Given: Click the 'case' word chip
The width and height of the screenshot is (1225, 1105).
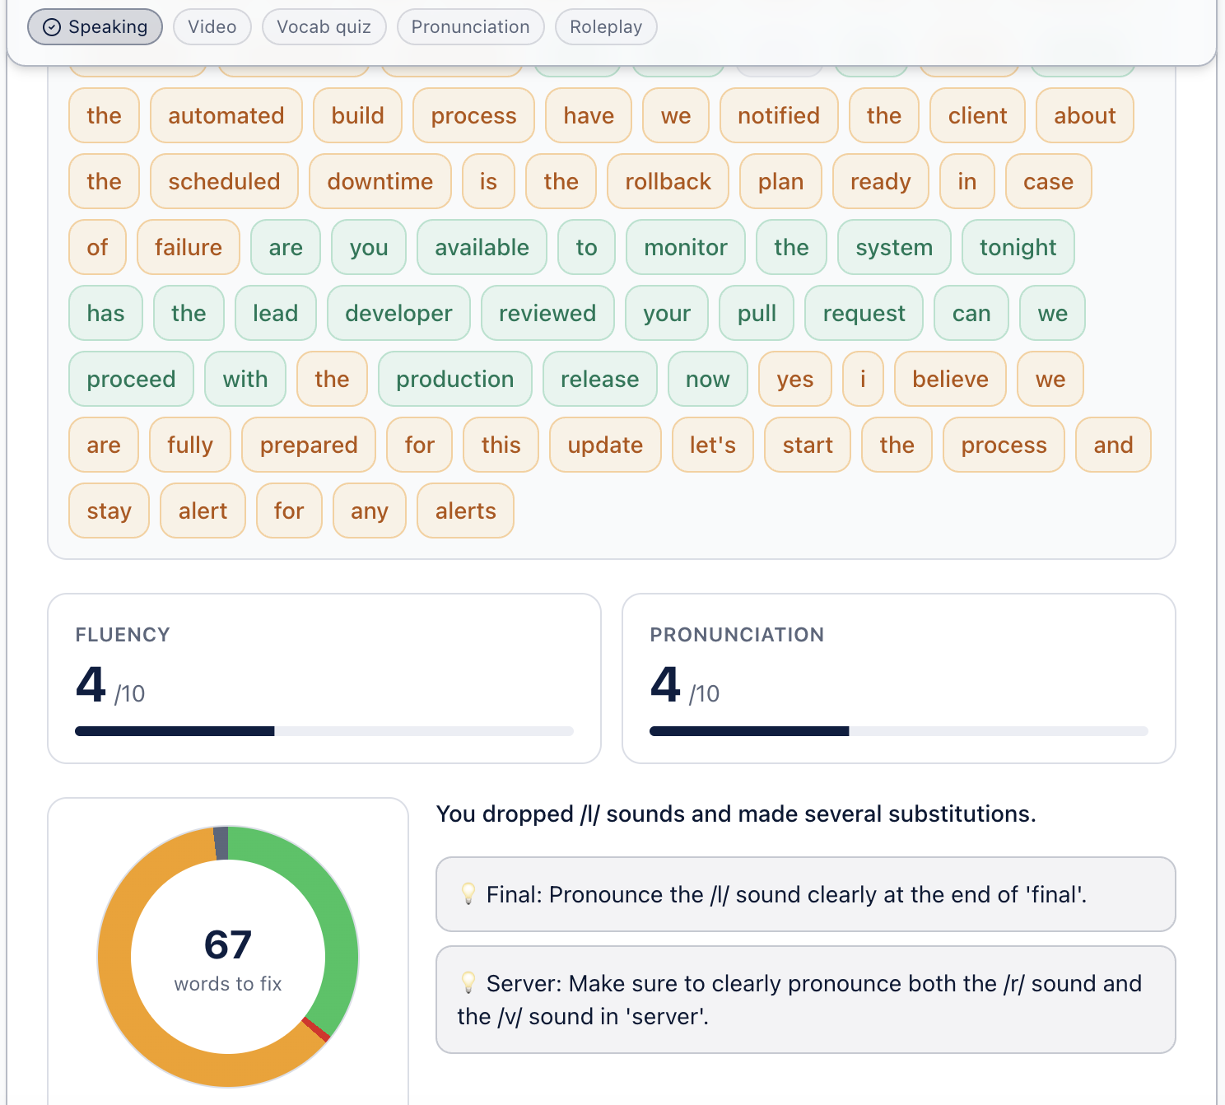Looking at the screenshot, I should pos(1049,181).
